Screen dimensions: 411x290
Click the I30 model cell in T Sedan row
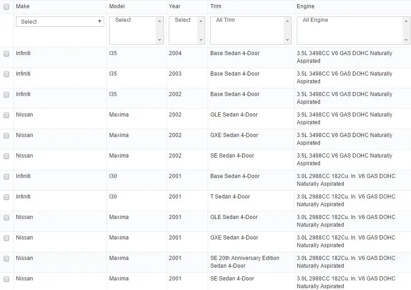coord(113,196)
